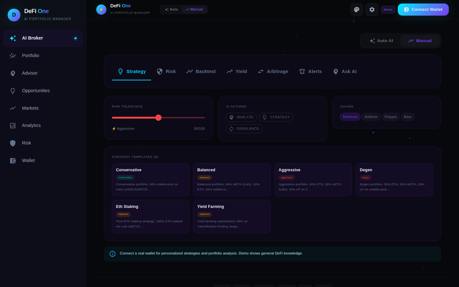The width and height of the screenshot is (459, 287).
Task: Open the Backtest tab
Action: click(x=201, y=71)
